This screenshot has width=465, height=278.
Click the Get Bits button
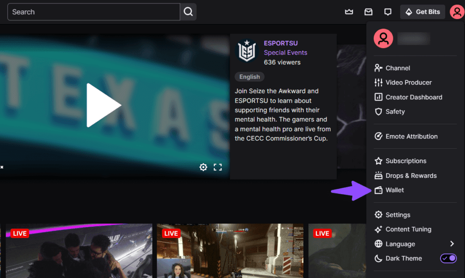tap(422, 11)
